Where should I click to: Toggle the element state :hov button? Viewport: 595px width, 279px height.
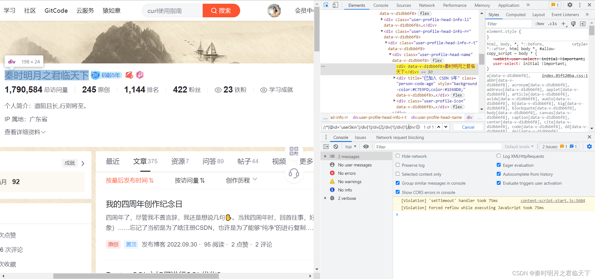pos(540,24)
